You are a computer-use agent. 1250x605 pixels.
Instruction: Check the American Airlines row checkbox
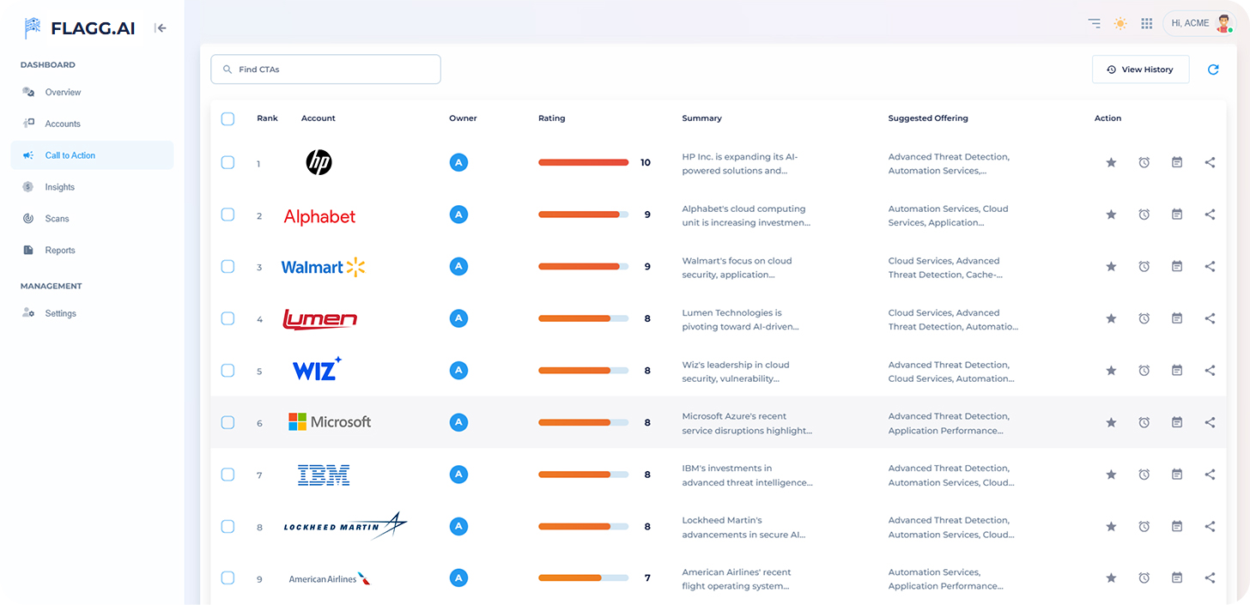228,578
